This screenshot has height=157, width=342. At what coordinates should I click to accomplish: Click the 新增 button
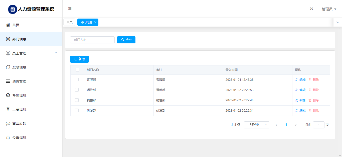[x=79, y=59]
